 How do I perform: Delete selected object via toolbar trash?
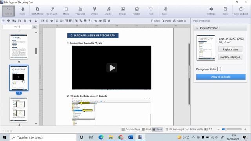tap(109, 21)
